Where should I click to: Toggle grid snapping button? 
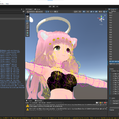click(51, 12)
